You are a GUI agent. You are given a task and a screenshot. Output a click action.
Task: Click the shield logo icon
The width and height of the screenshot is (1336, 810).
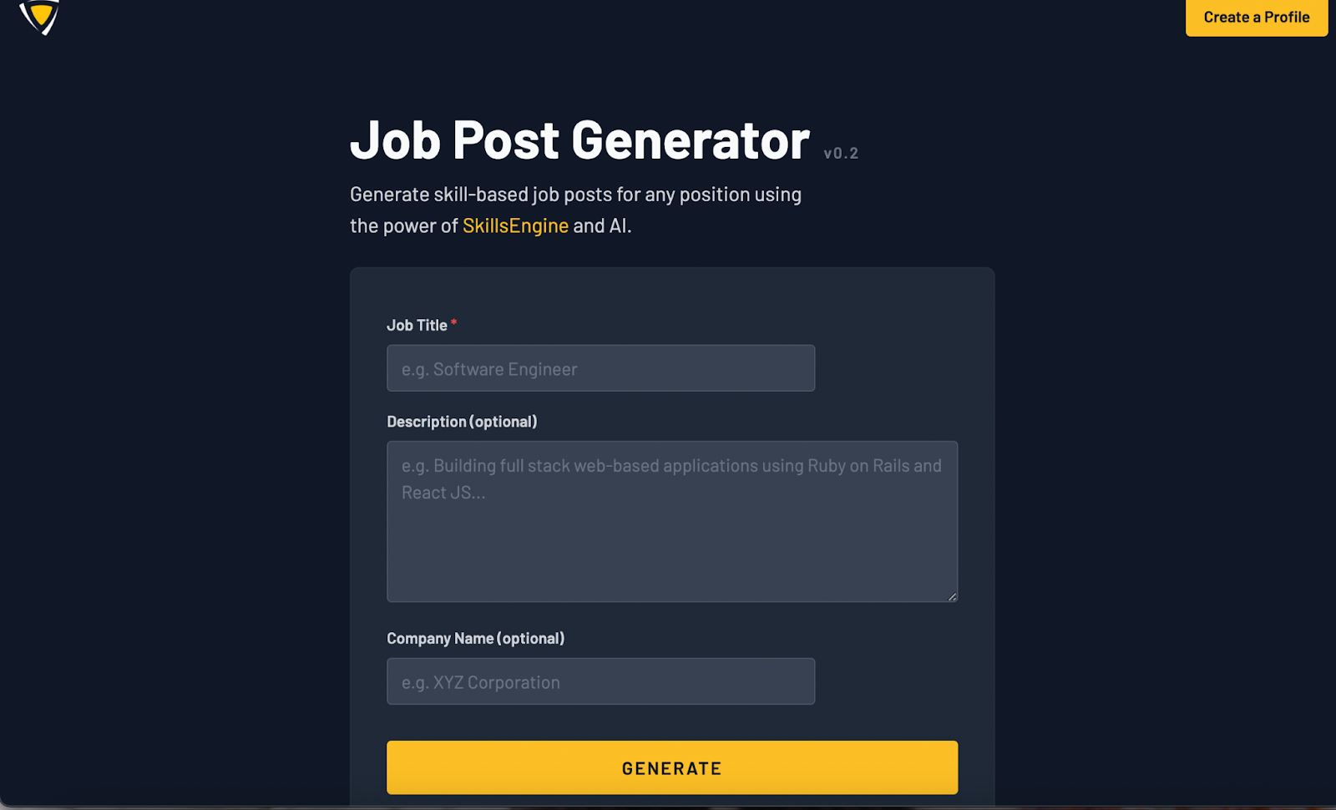pos(39,16)
